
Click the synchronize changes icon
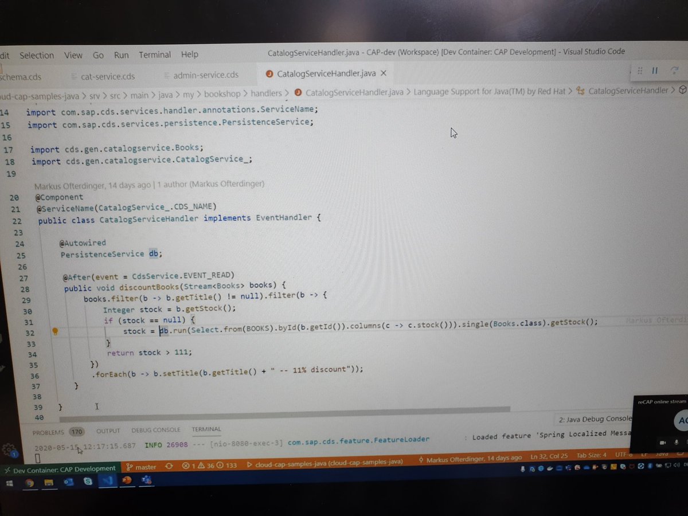point(169,467)
